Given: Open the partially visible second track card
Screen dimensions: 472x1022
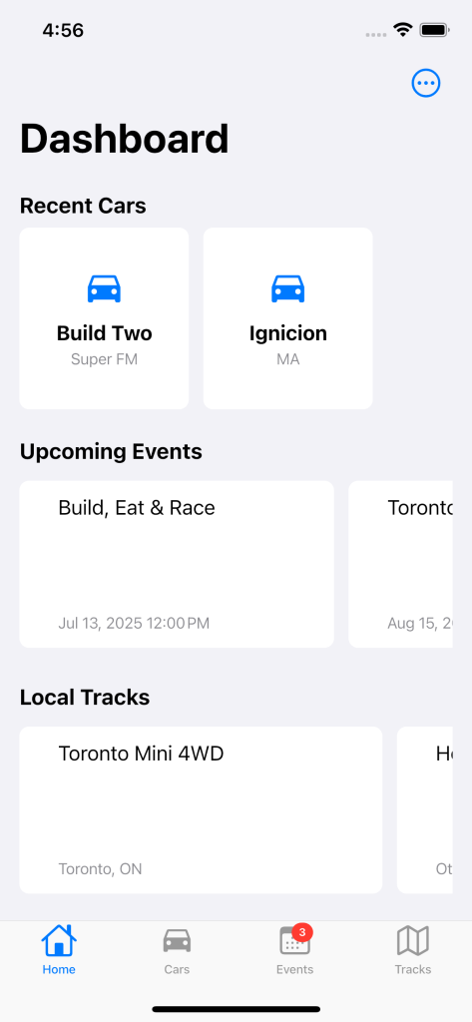Looking at the screenshot, I should pyautogui.click(x=424, y=810).
